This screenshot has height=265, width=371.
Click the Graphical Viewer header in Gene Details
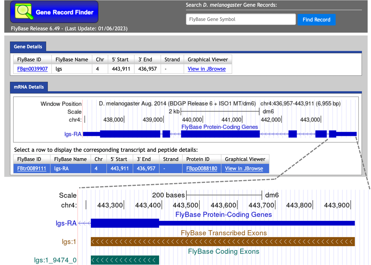click(208, 59)
